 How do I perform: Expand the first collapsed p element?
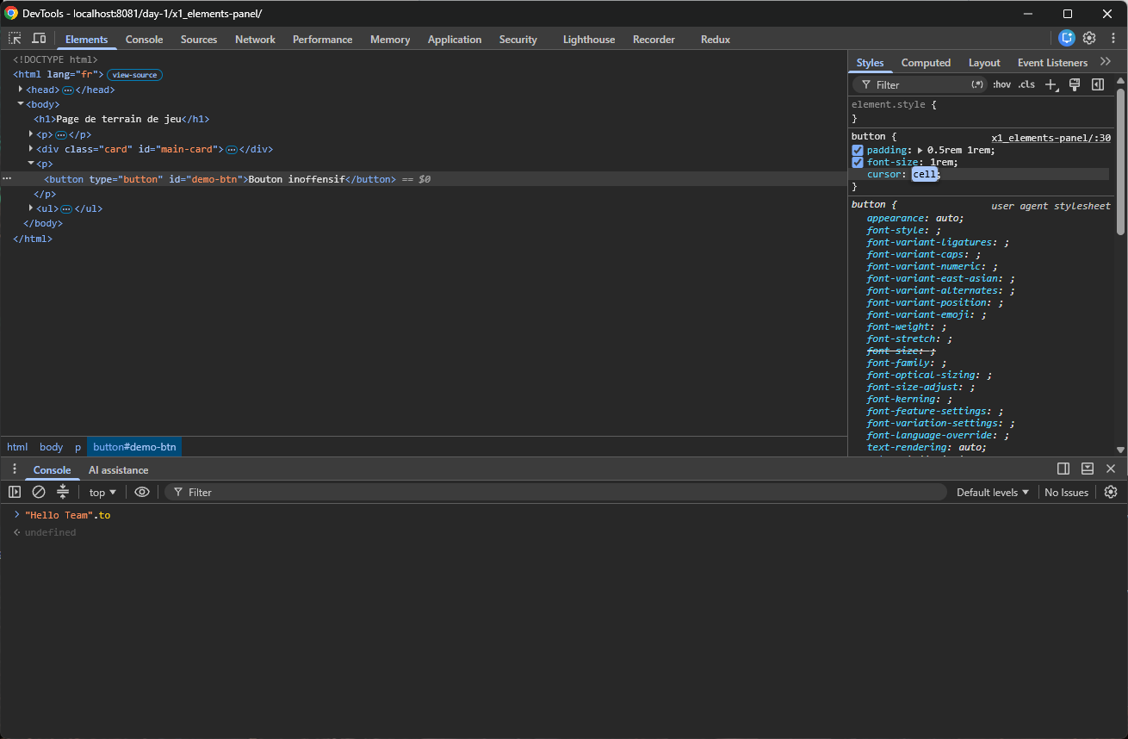point(31,134)
